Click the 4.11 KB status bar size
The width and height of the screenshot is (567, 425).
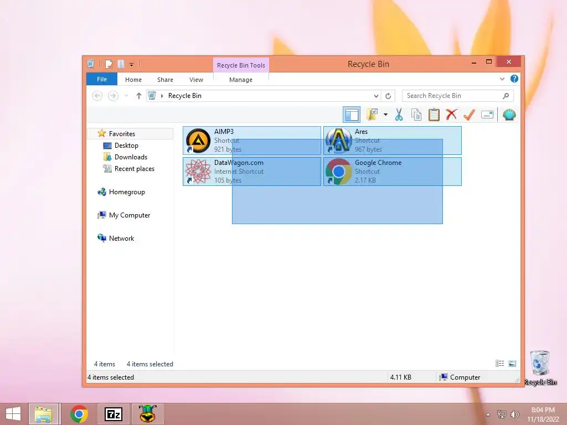pyautogui.click(x=400, y=377)
